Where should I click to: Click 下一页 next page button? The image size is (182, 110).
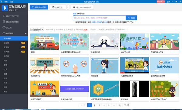pyautogui.click(x=126, y=105)
